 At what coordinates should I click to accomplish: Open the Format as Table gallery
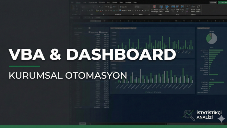[x=161, y=9]
